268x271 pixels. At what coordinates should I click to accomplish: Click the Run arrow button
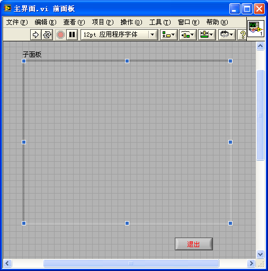(36, 34)
